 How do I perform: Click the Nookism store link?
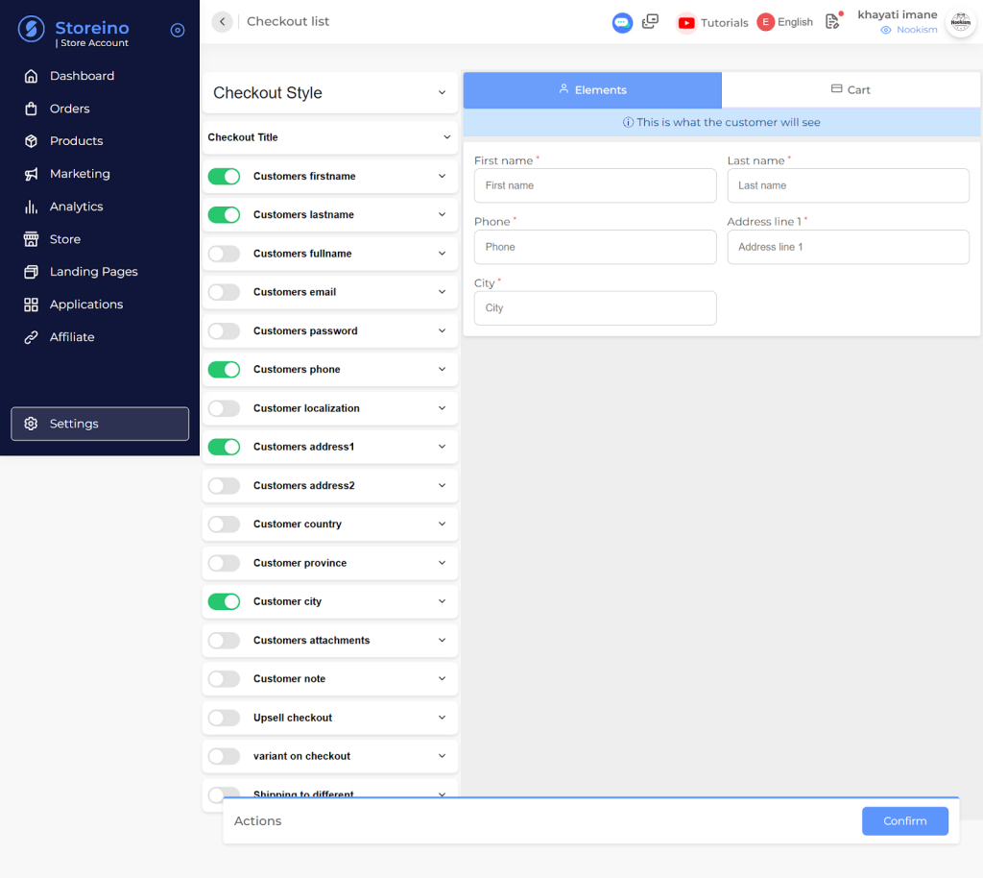coord(917,30)
